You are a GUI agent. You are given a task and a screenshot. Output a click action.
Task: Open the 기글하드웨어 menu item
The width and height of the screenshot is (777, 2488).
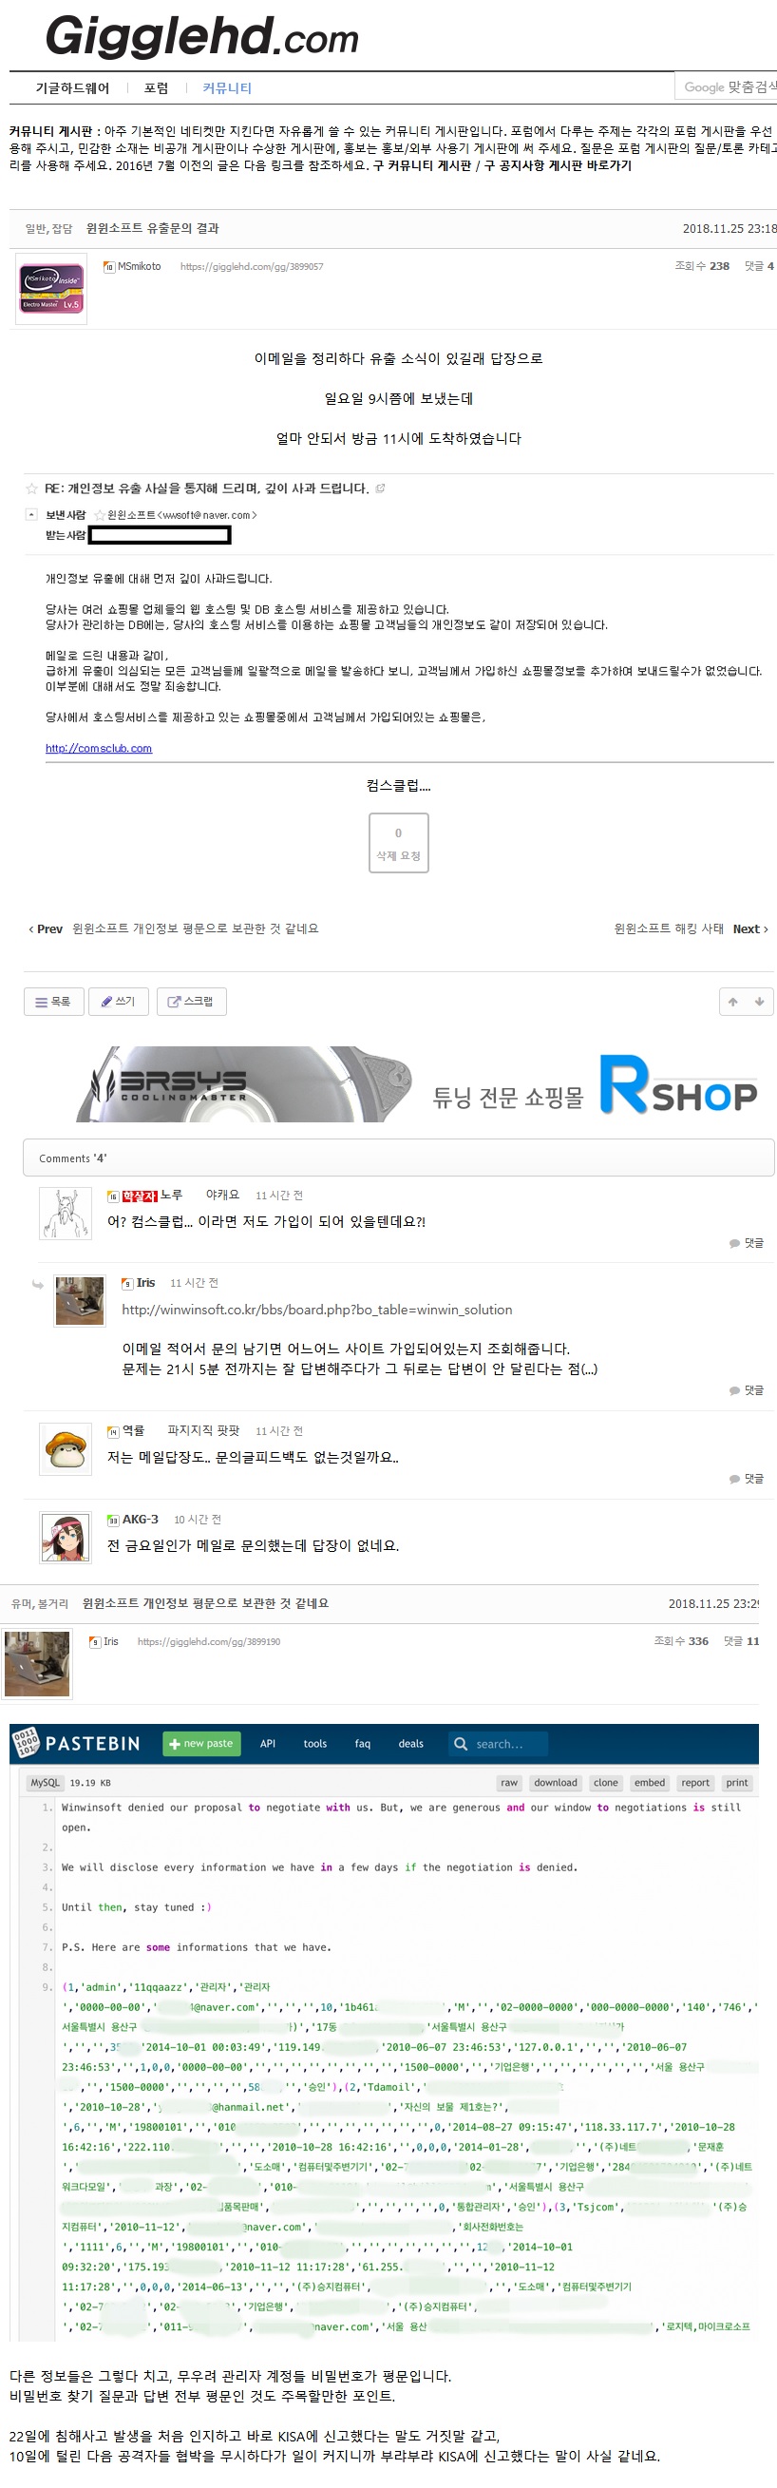(72, 87)
